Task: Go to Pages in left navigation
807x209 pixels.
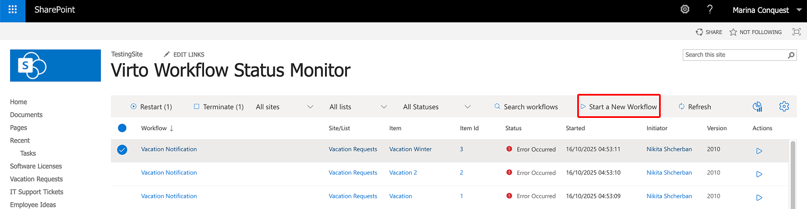Action: [18, 127]
